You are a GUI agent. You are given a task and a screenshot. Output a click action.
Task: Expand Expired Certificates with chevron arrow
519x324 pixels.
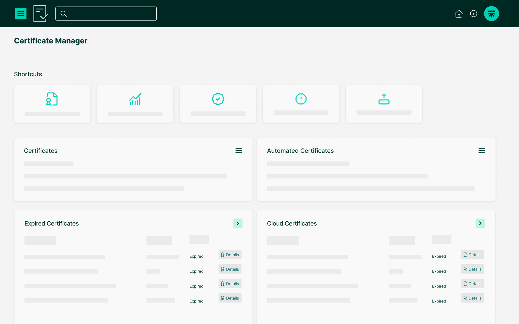[x=238, y=223]
